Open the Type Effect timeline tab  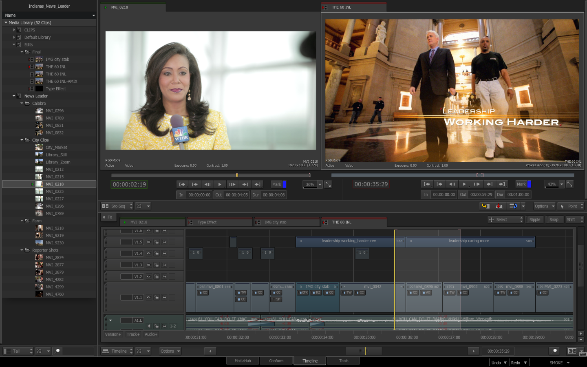[207, 222]
